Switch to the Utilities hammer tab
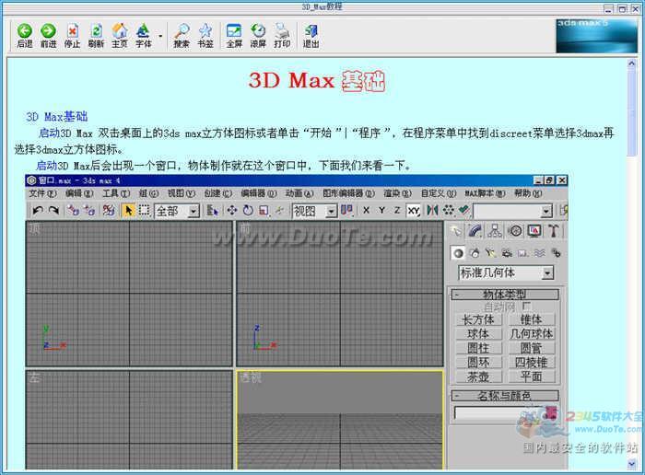Viewport: 645px width, 475px height. [553, 231]
